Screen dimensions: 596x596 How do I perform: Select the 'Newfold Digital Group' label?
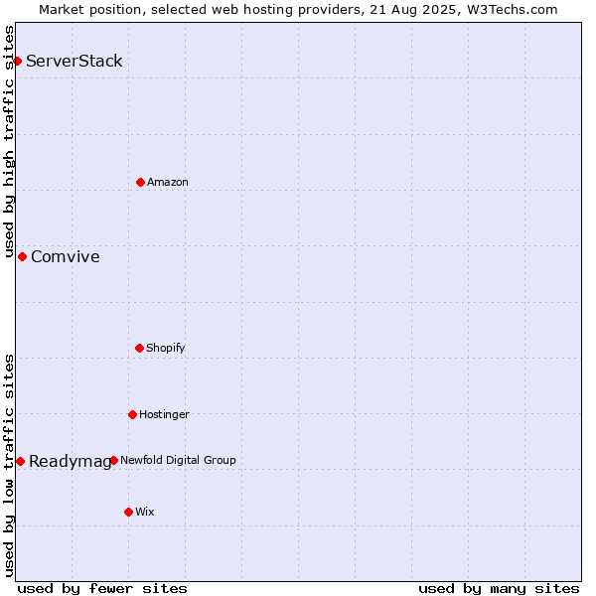(x=178, y=460)
